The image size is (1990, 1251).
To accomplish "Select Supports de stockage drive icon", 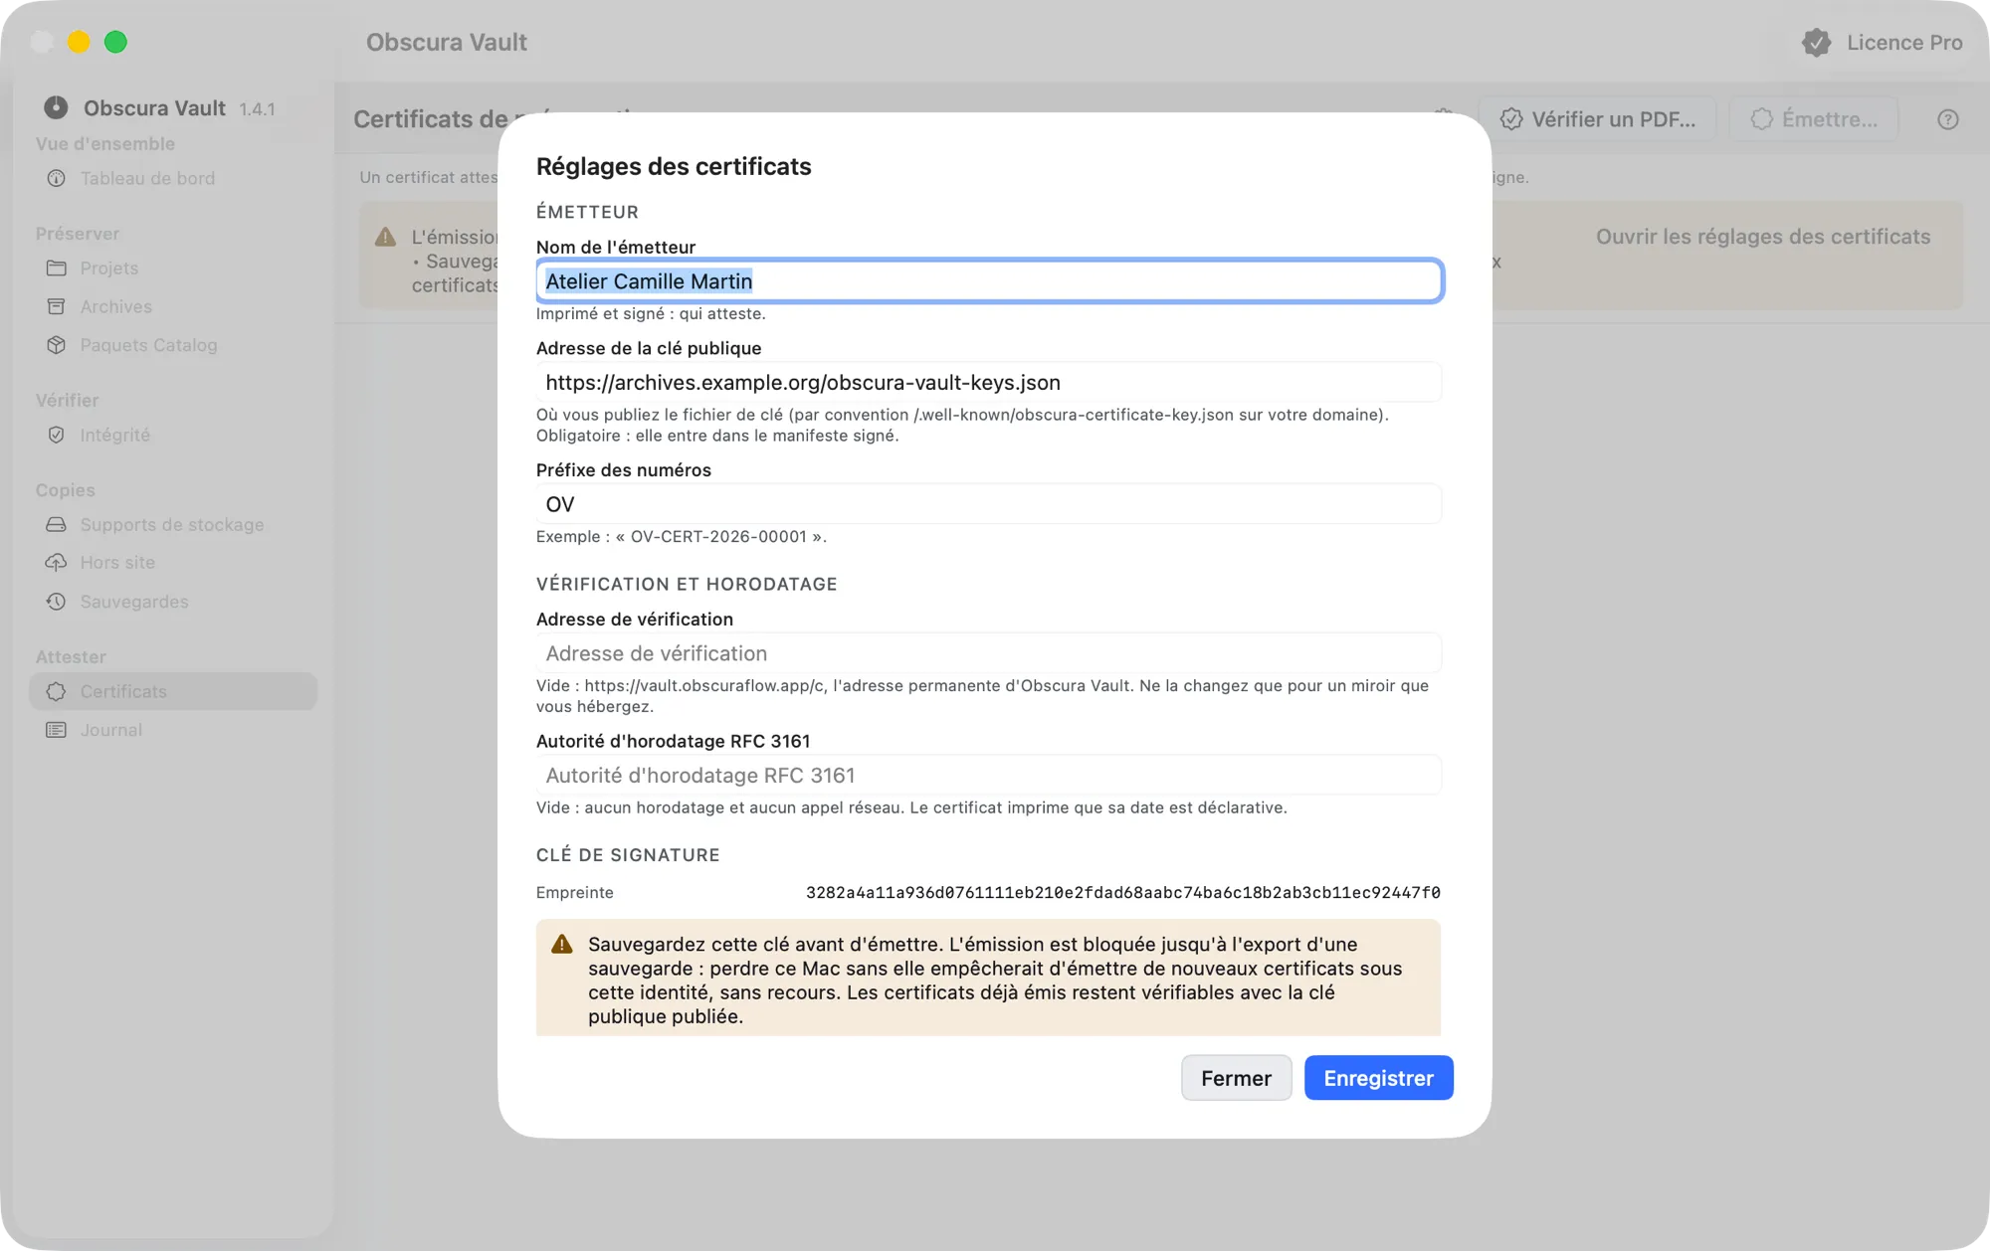I will 57,524.
